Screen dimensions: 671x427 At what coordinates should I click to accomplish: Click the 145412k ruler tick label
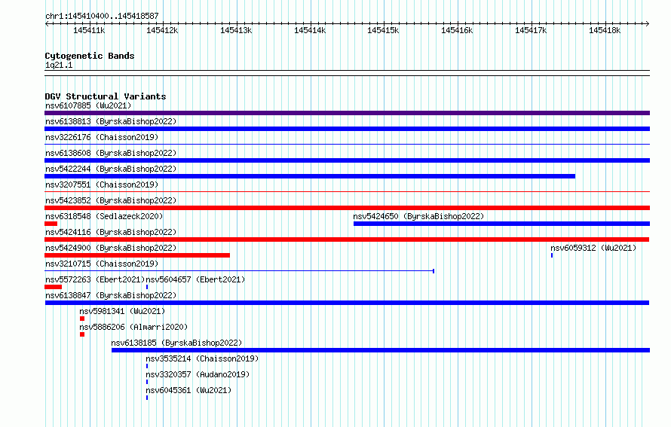pyautogui.click(x=162, y=30)
